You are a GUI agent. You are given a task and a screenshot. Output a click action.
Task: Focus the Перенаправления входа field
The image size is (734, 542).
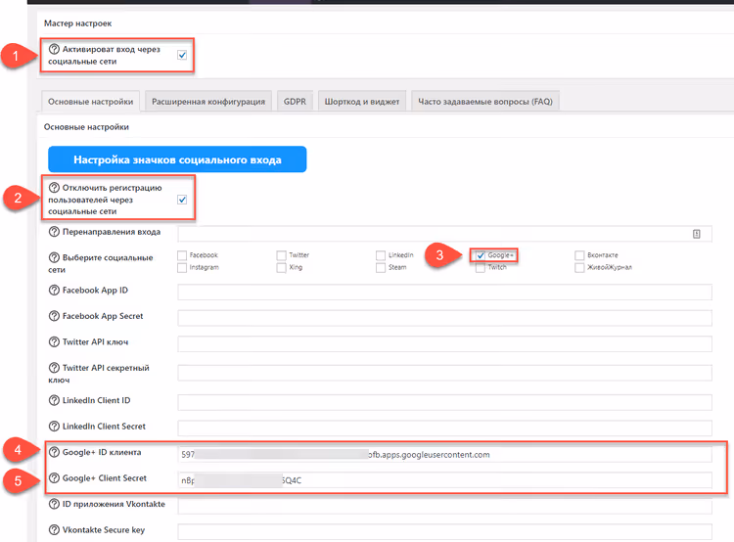444,234
